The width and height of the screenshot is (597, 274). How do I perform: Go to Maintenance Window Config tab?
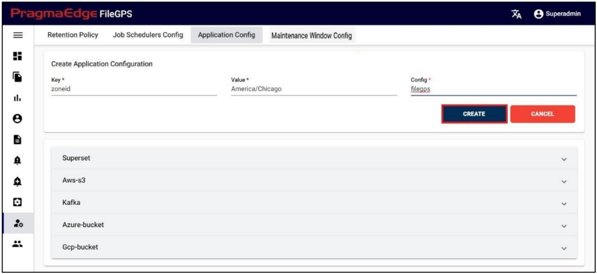pyautogui.click(x=312, y=36)
